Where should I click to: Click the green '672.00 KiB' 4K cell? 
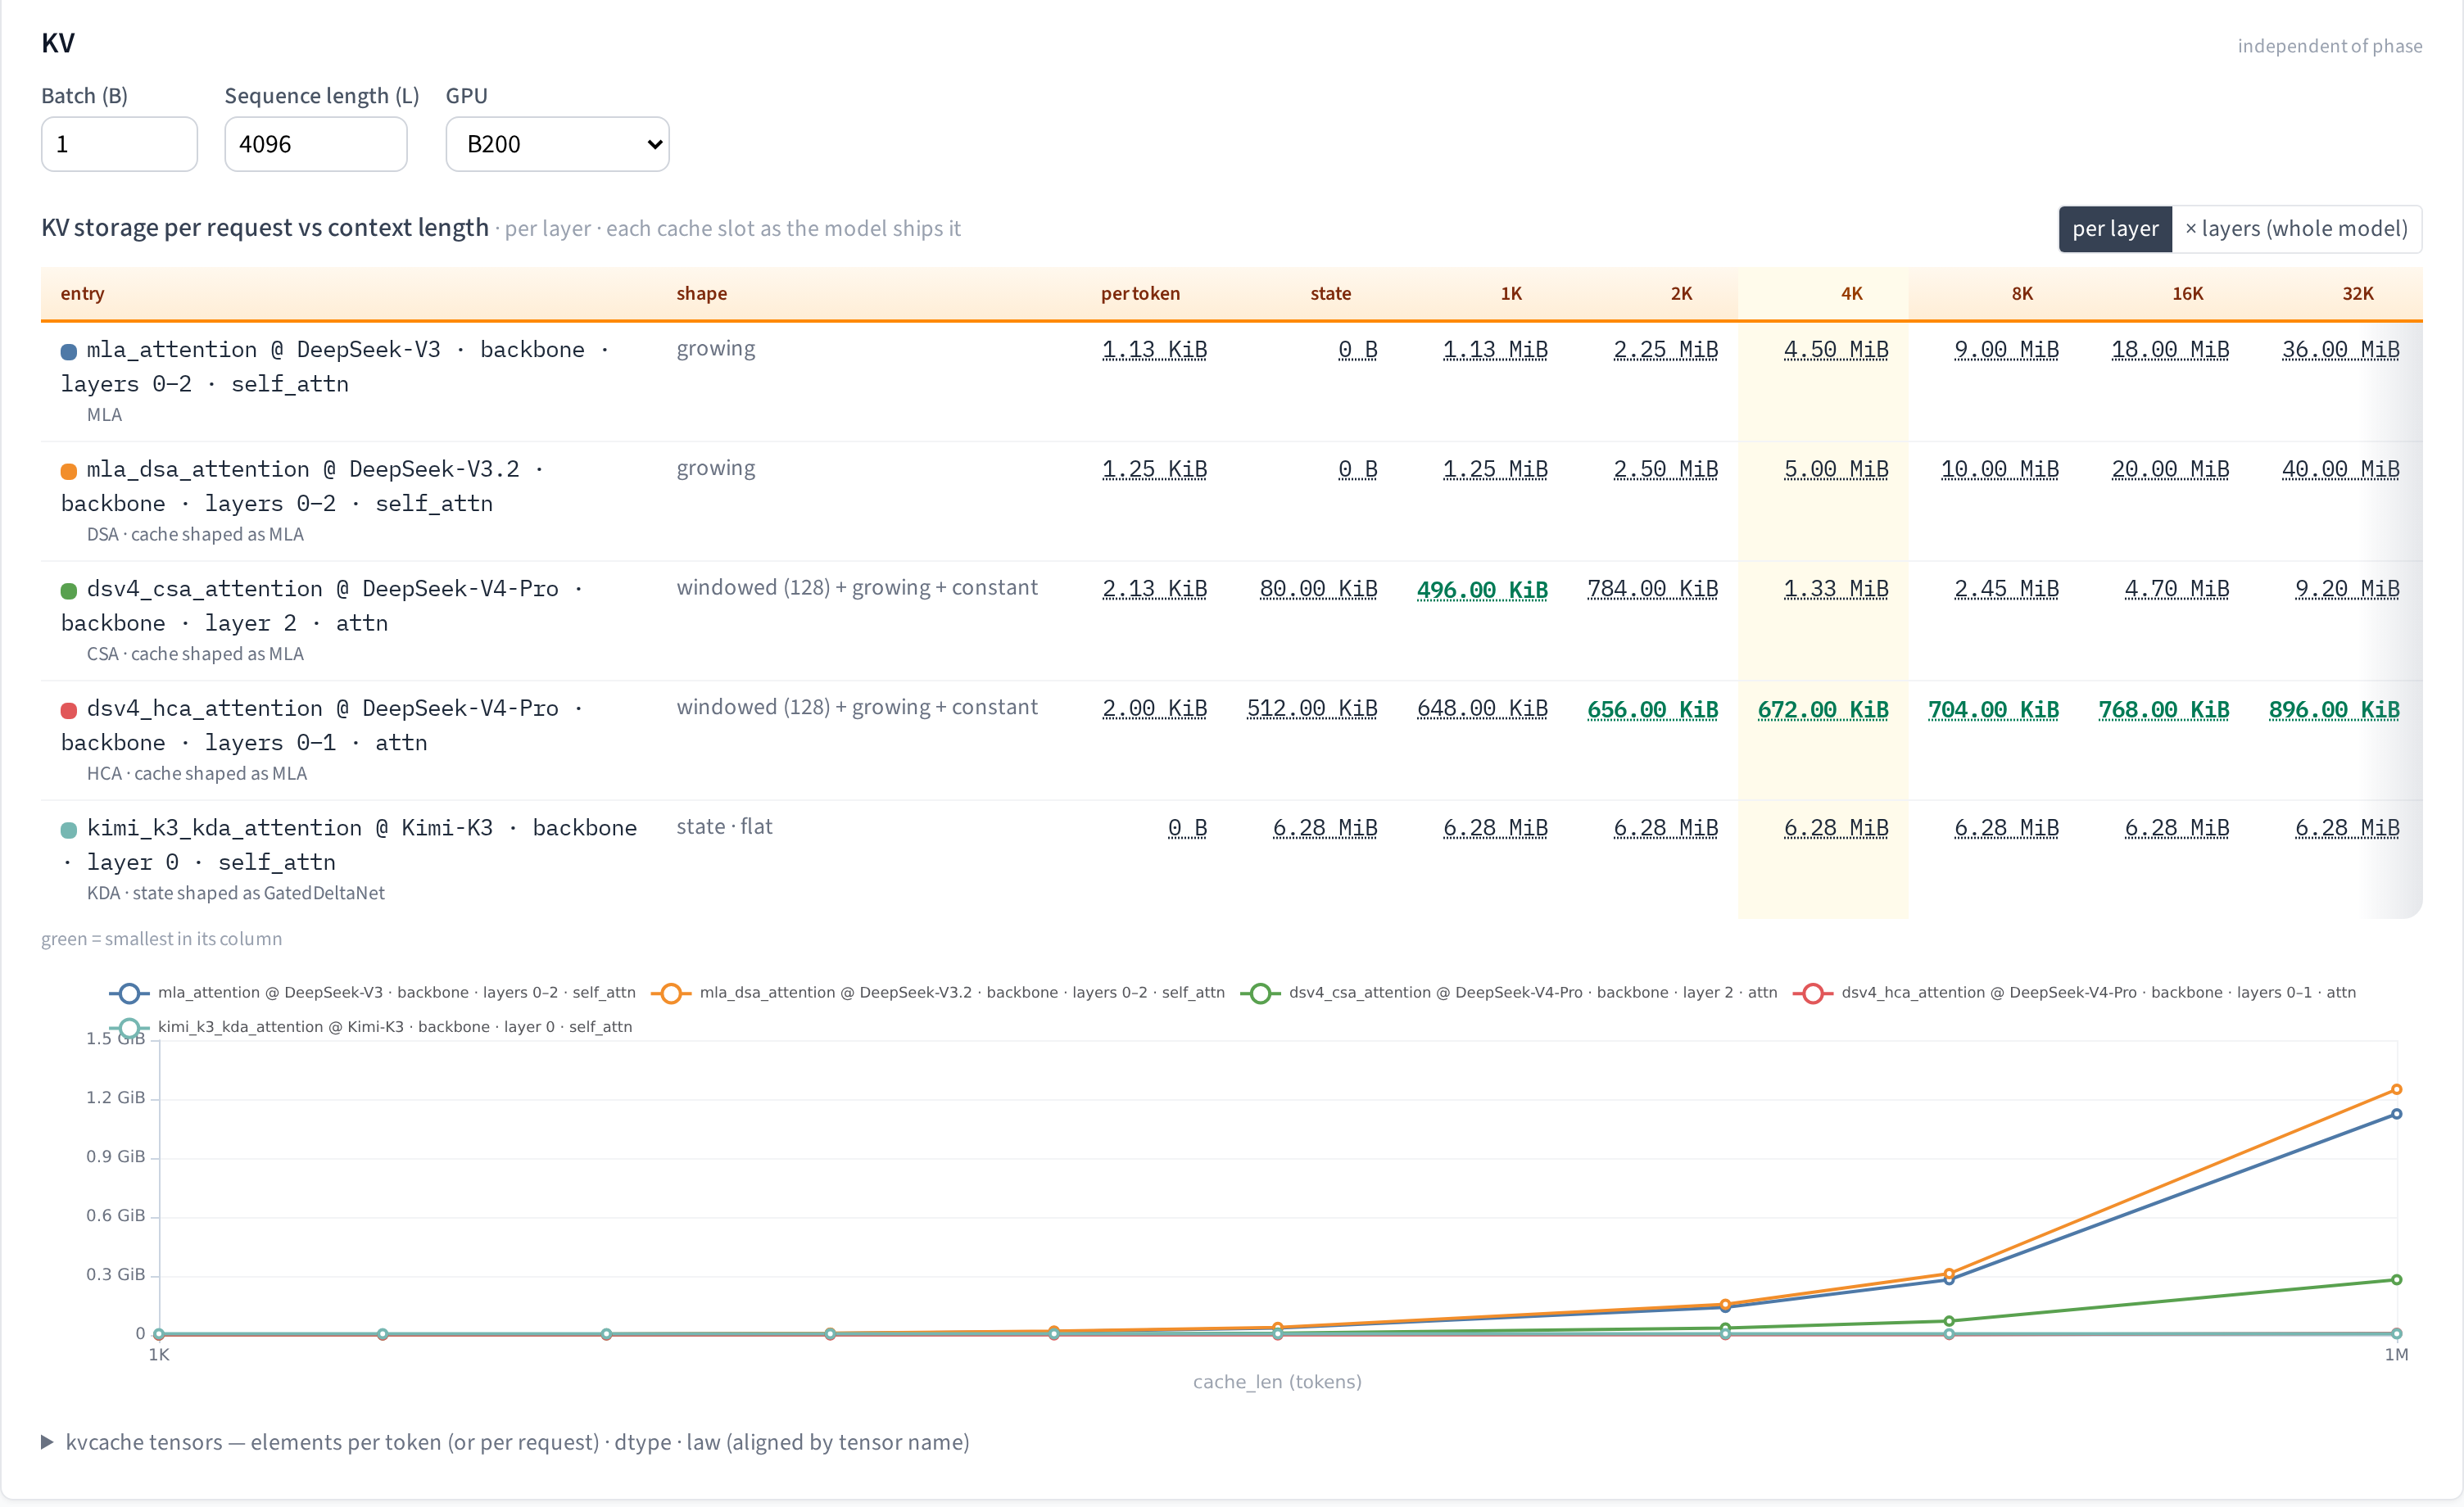point(1822,710)
